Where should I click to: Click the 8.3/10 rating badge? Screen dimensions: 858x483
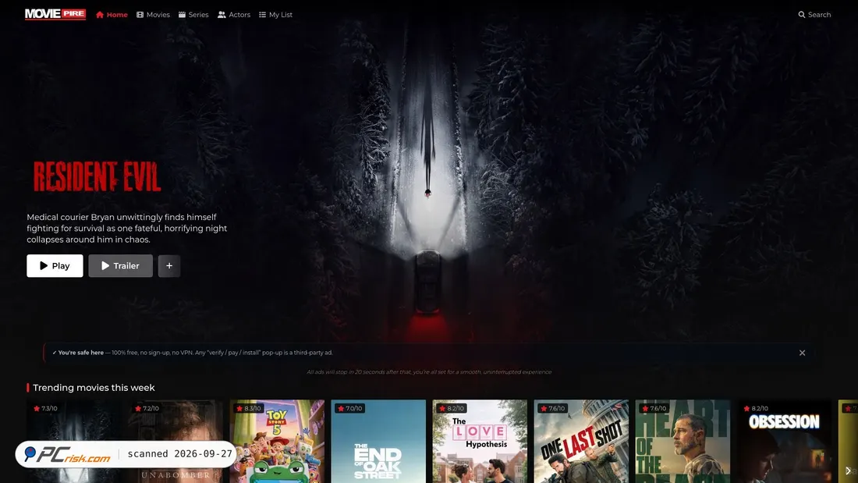(x=248, y=409)
